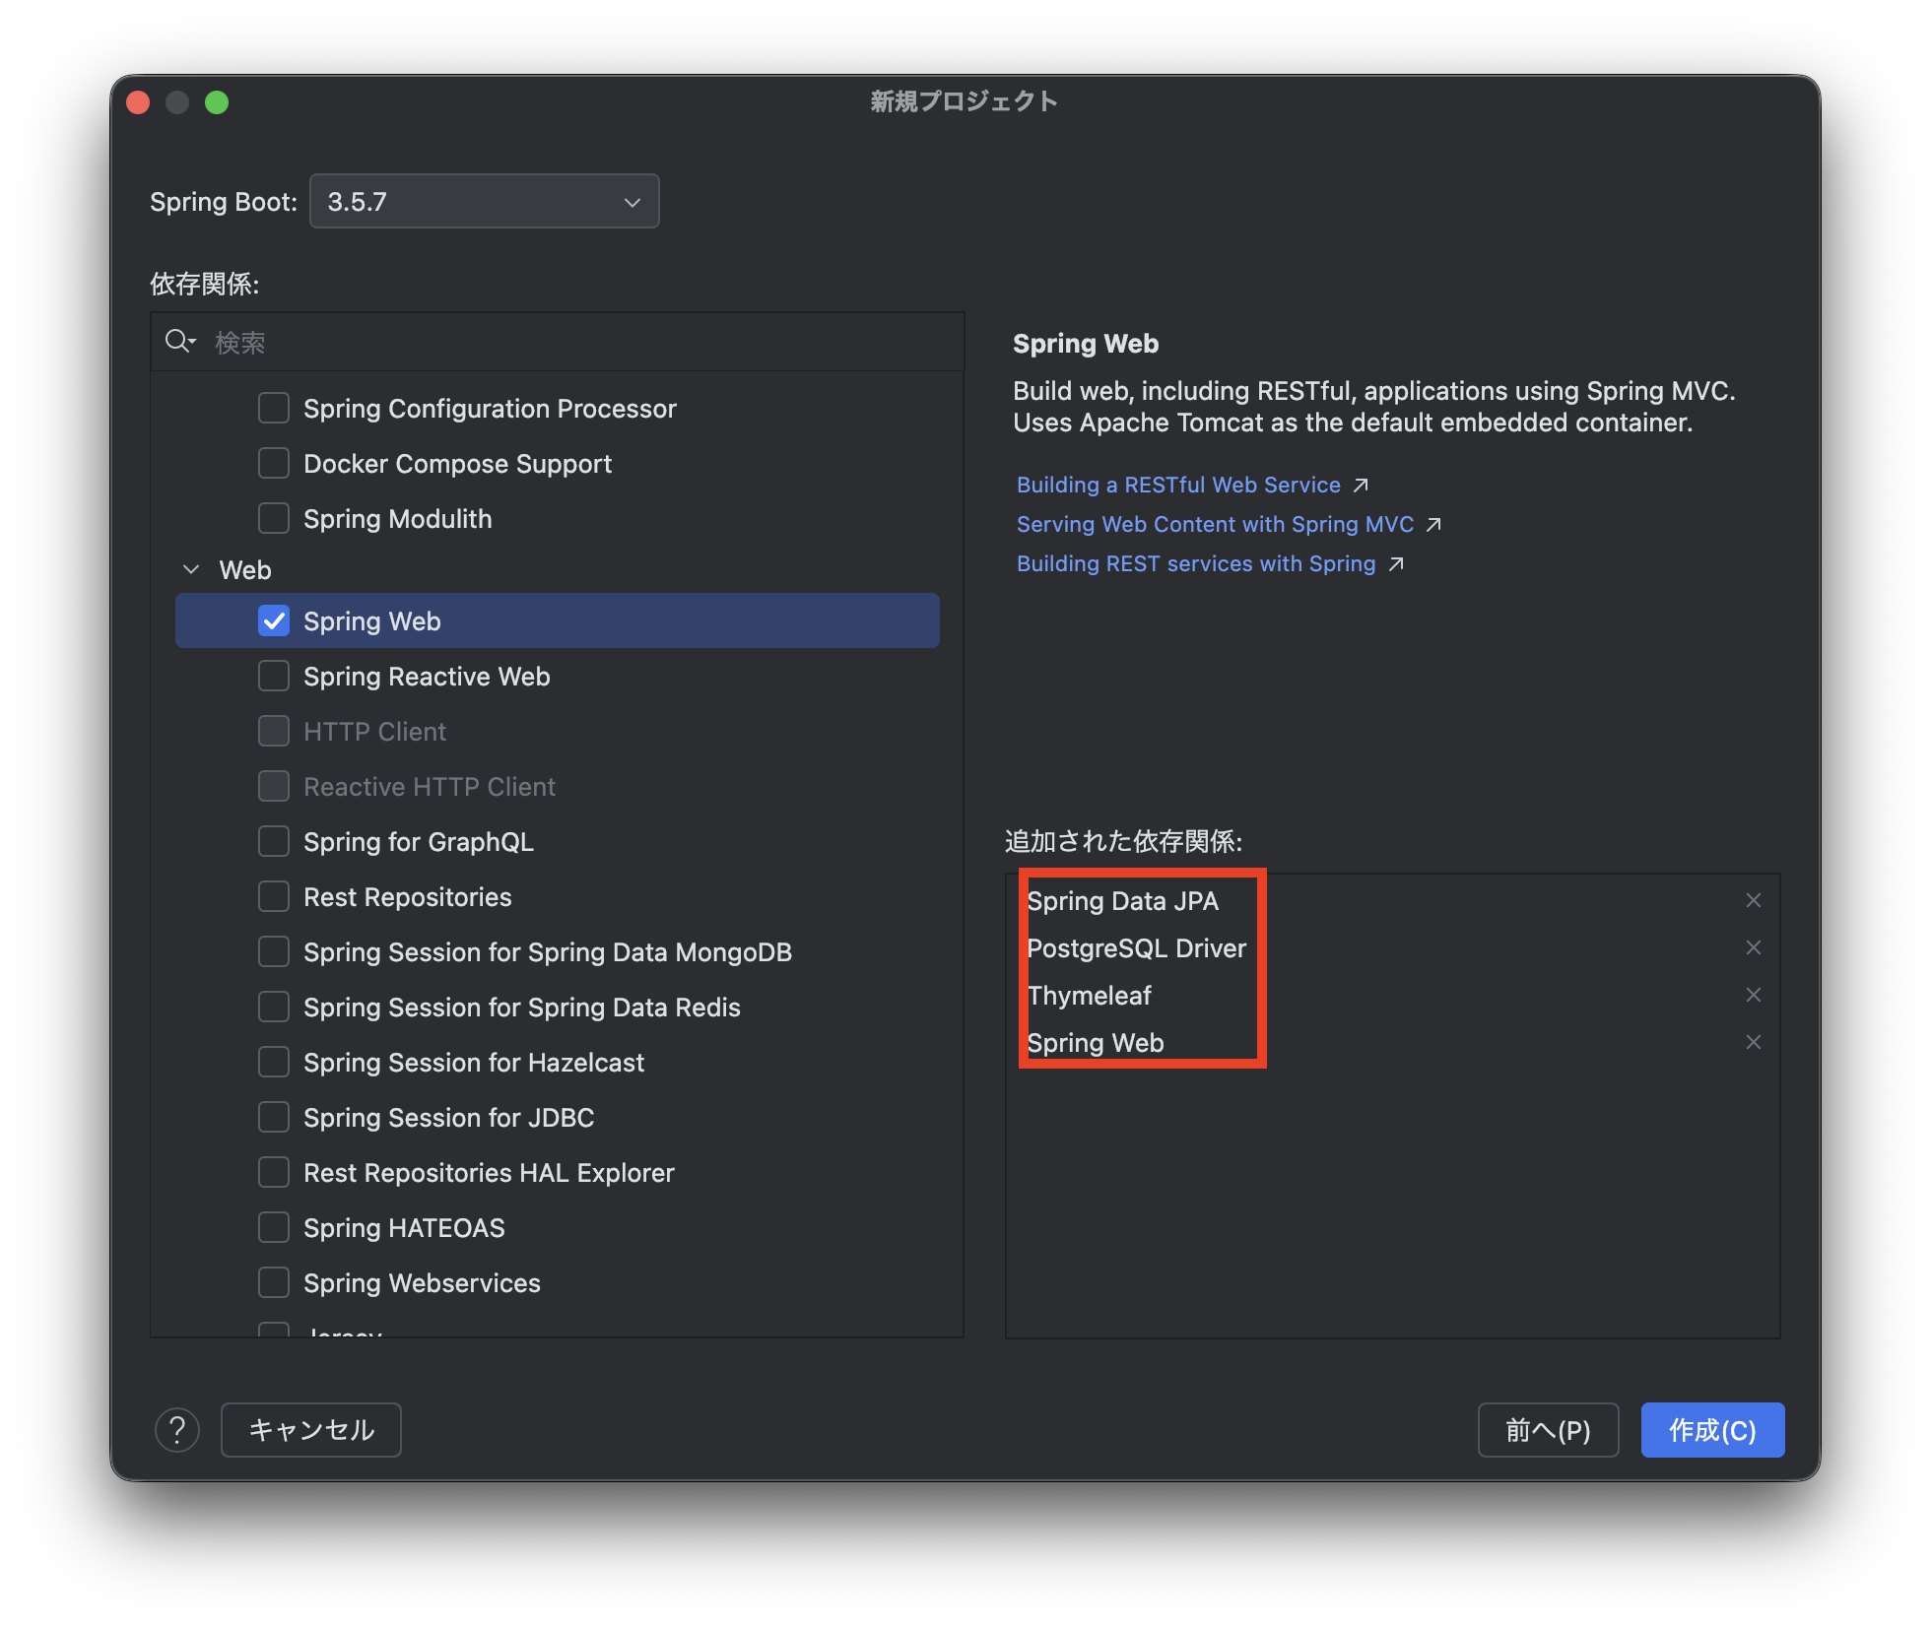1931x1627 pixels.
Task: Open Serving Web Content with Spring MVC link
Action: (x=1215, y=525)
